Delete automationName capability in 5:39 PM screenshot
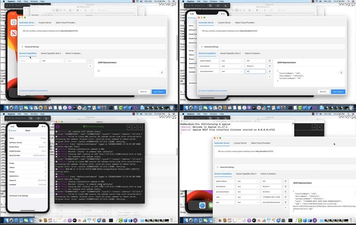Screen dimensions: 356x225 click(270, 72)
